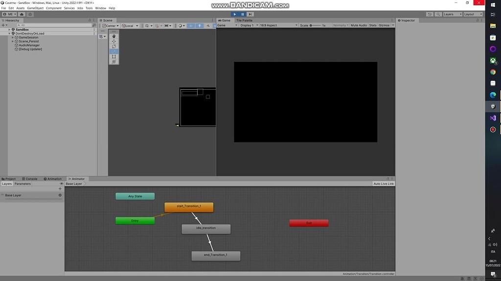
Task: Click the Animator panel tab icon
Action: [x=70, y=179]
